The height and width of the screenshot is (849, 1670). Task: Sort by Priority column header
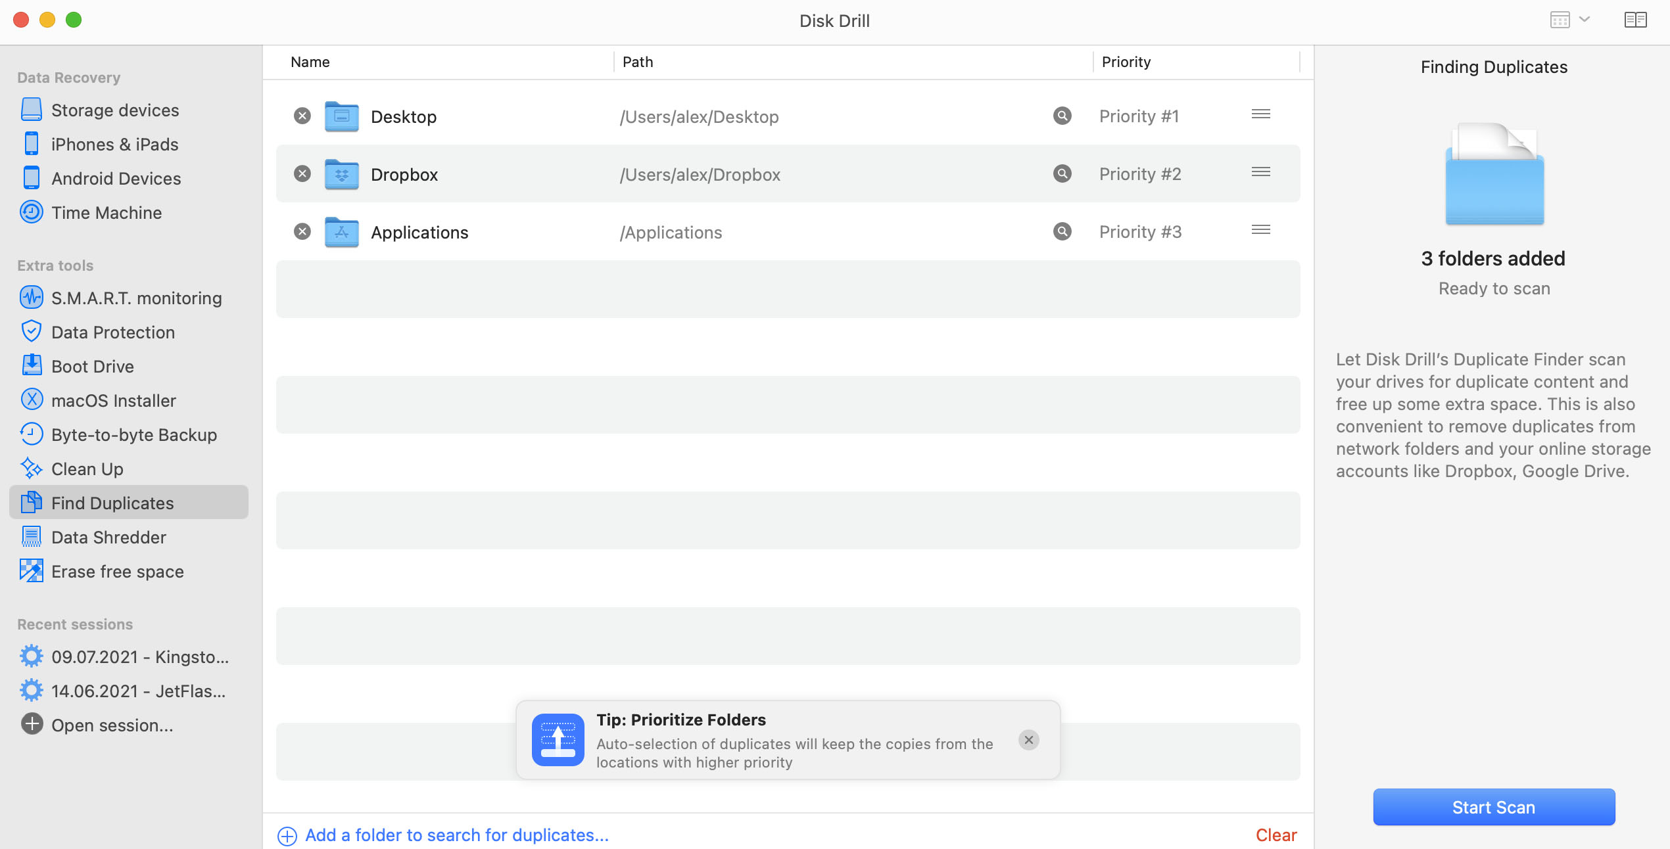click(1126, 62)
